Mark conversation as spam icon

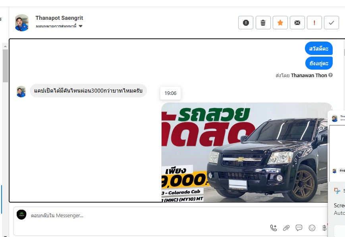(246, 23)
